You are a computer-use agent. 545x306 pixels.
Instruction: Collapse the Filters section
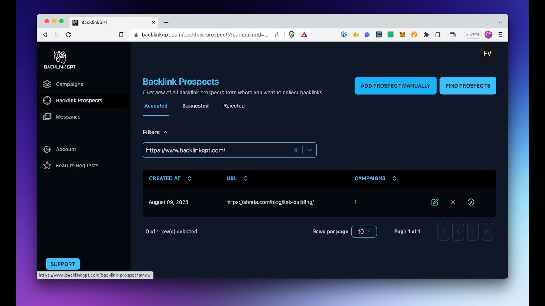click(155, 132)
